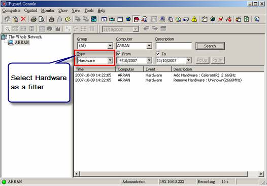Click the blue globe web icon
The image size is (267, 186).
pos(128,19)
